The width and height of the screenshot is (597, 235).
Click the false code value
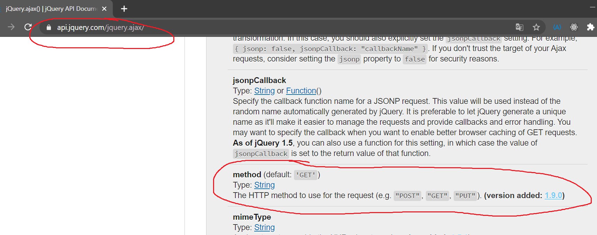pos(415,59)
